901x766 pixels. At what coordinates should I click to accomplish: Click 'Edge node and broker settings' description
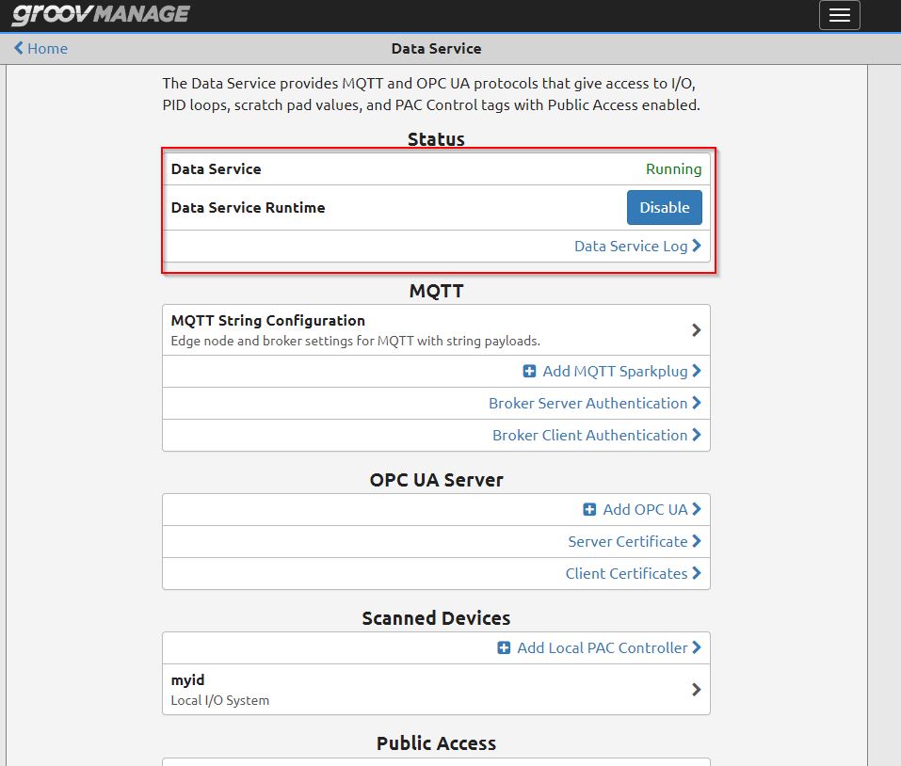point(356,341)
